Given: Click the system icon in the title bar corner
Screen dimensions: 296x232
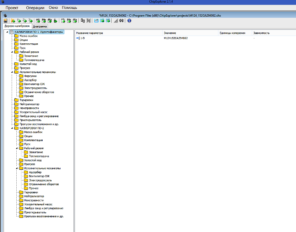Looking at the screenshot, I should tap(3, 2).
